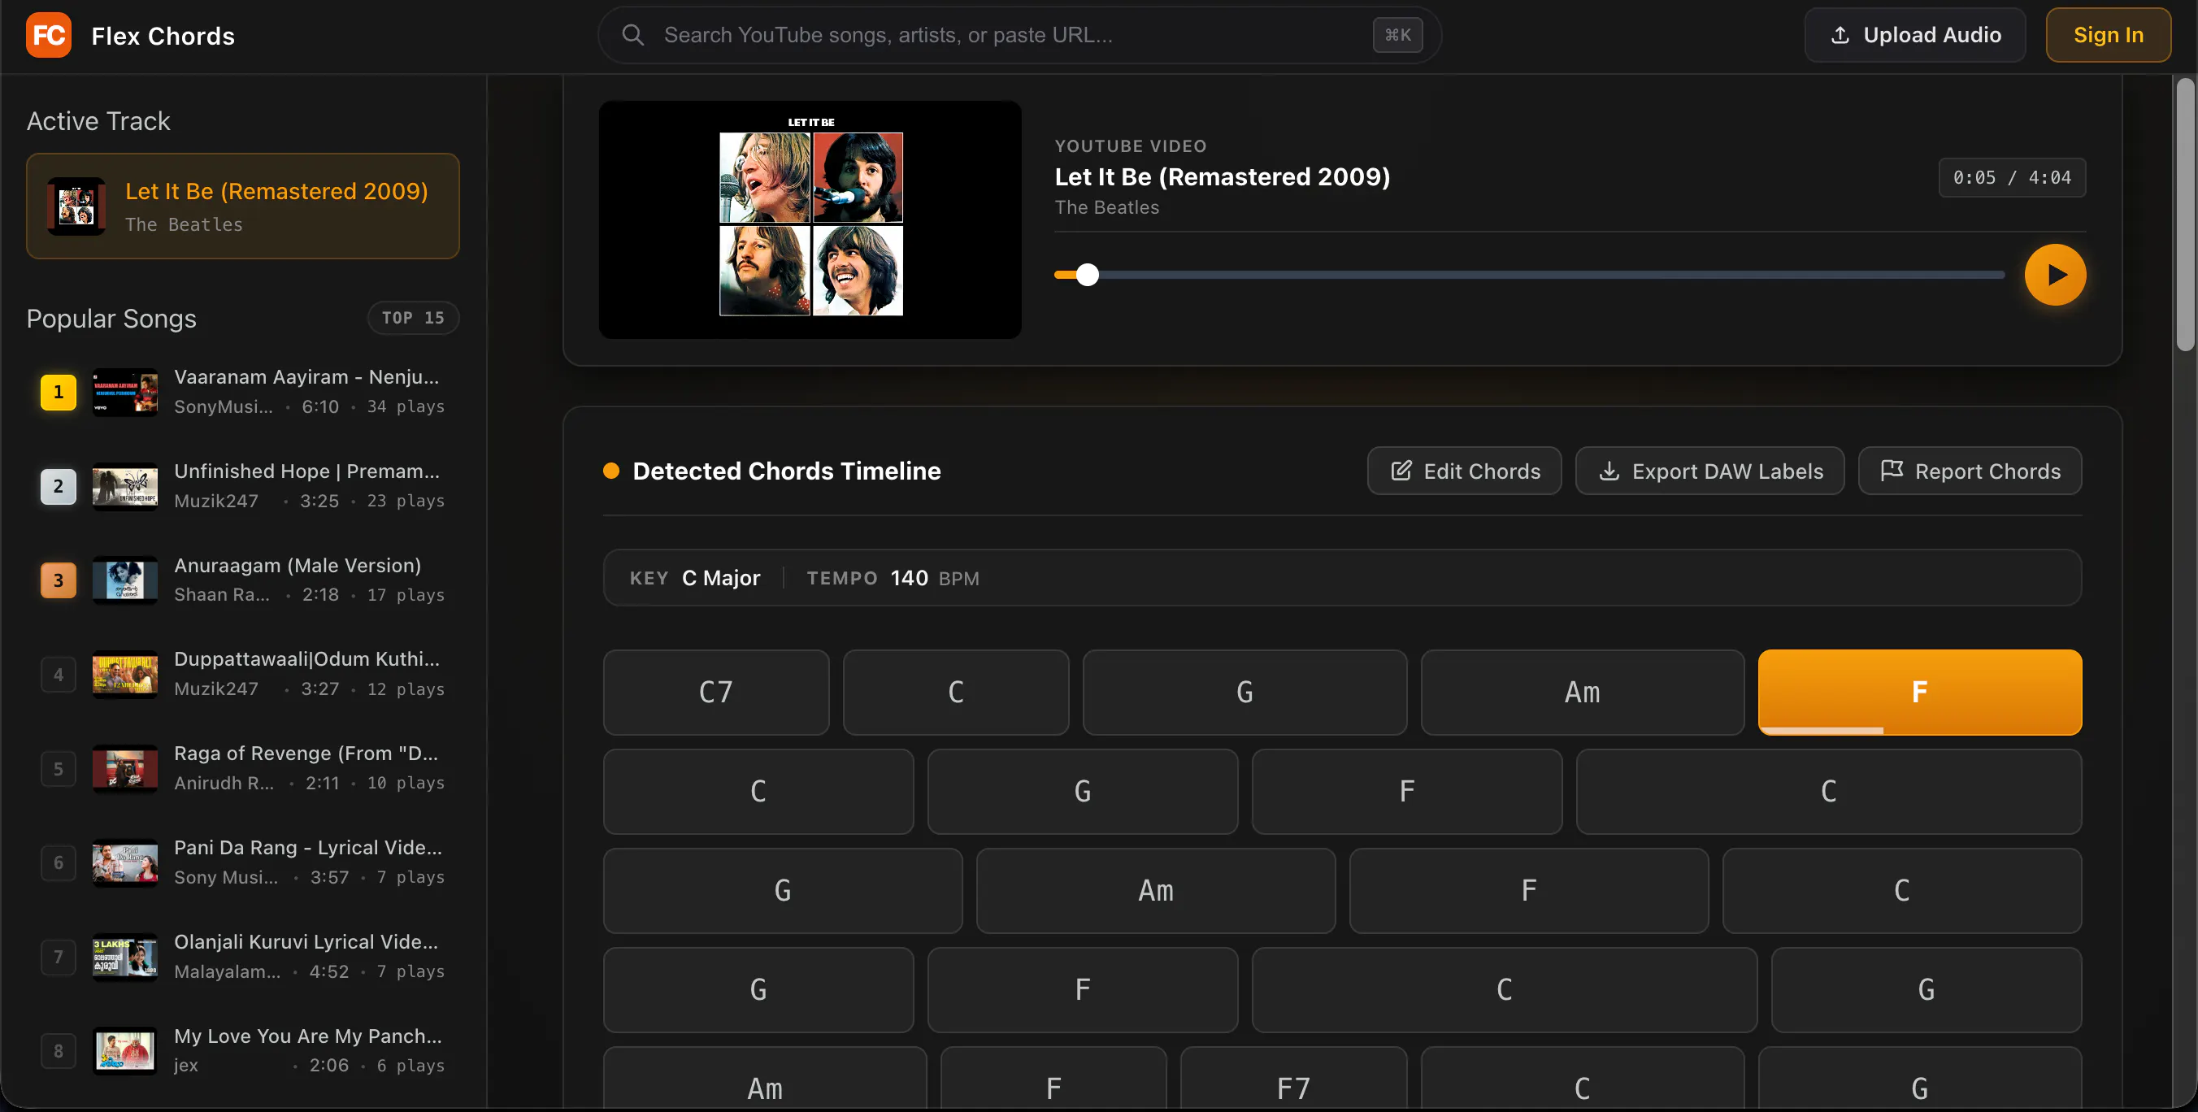Click the search magnifier icon
Screen dimensions: 2198x1112
(632, 35)
